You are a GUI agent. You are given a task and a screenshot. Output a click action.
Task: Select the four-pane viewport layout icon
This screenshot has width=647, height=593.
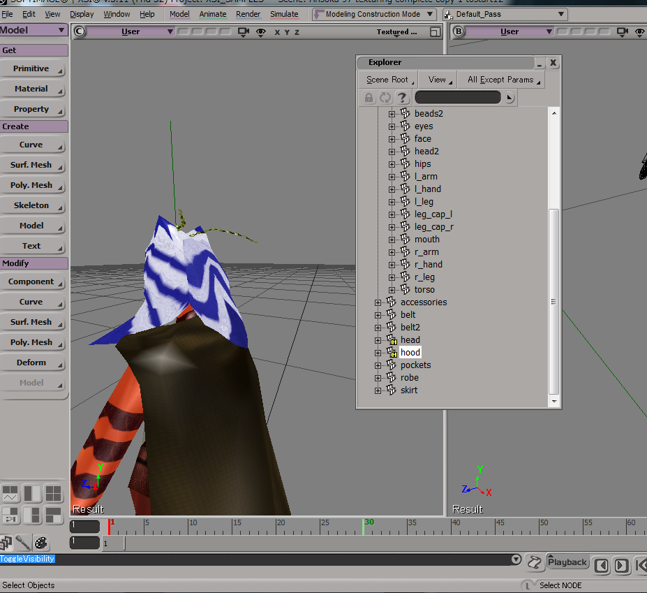[x=53, y=494]
